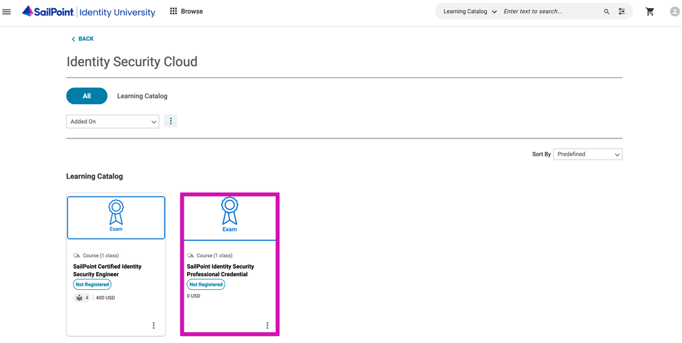This screenshot has height=343, width=682.
Task: Open the hamburger navigation menu
Action: pos(7,12)
